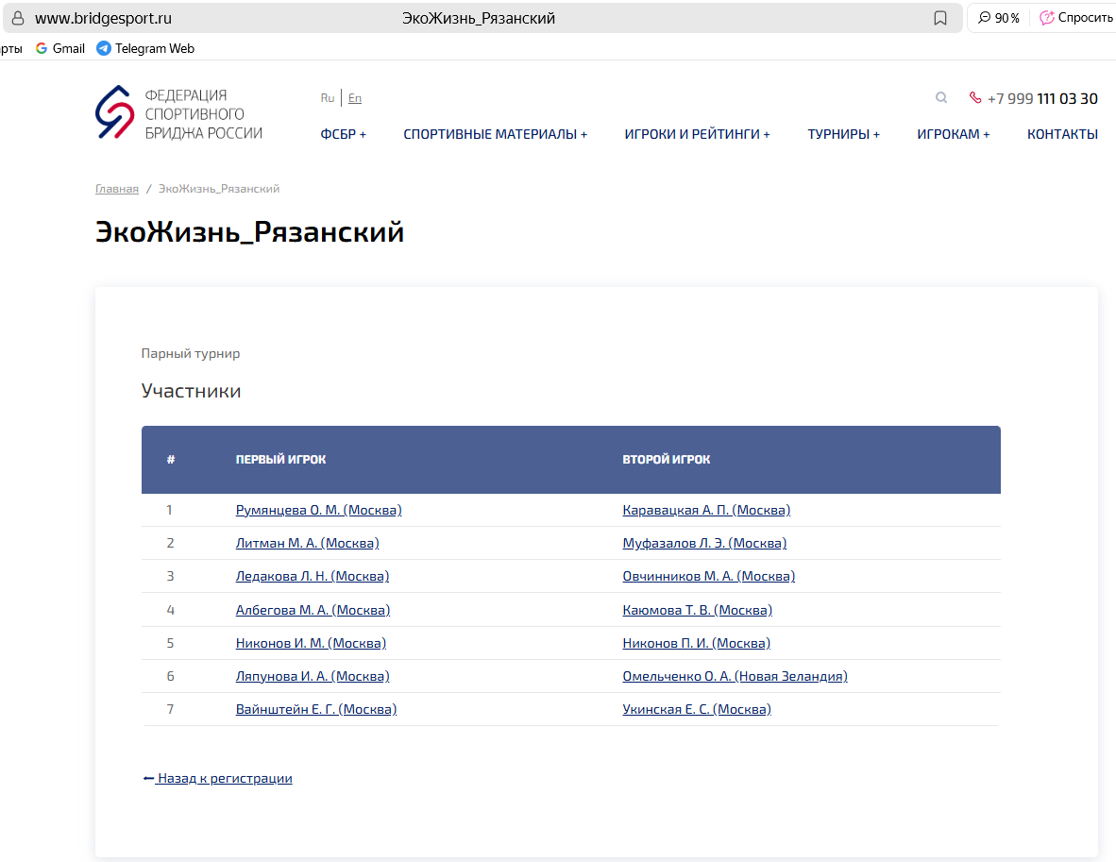Open player Румянцева О. М. (Москва)
The width and height of the screenshot is (1116, 862).
click(319, 510)
